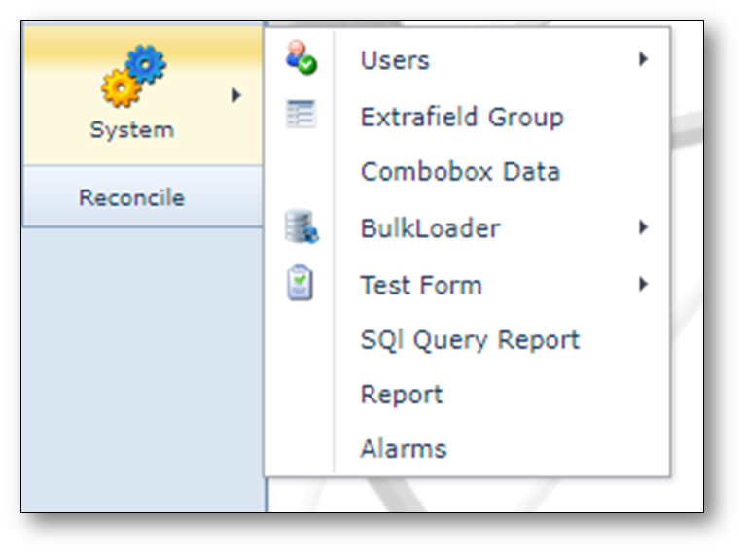Select the BulkLoader menu text
This screenshot has height=554, width=745.
coord(429,228)
